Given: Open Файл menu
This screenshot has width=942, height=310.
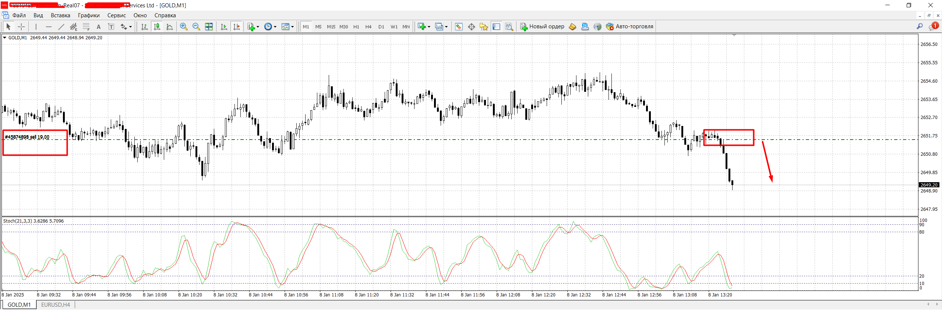Looking at the screenshot, I should pos(19,15).
